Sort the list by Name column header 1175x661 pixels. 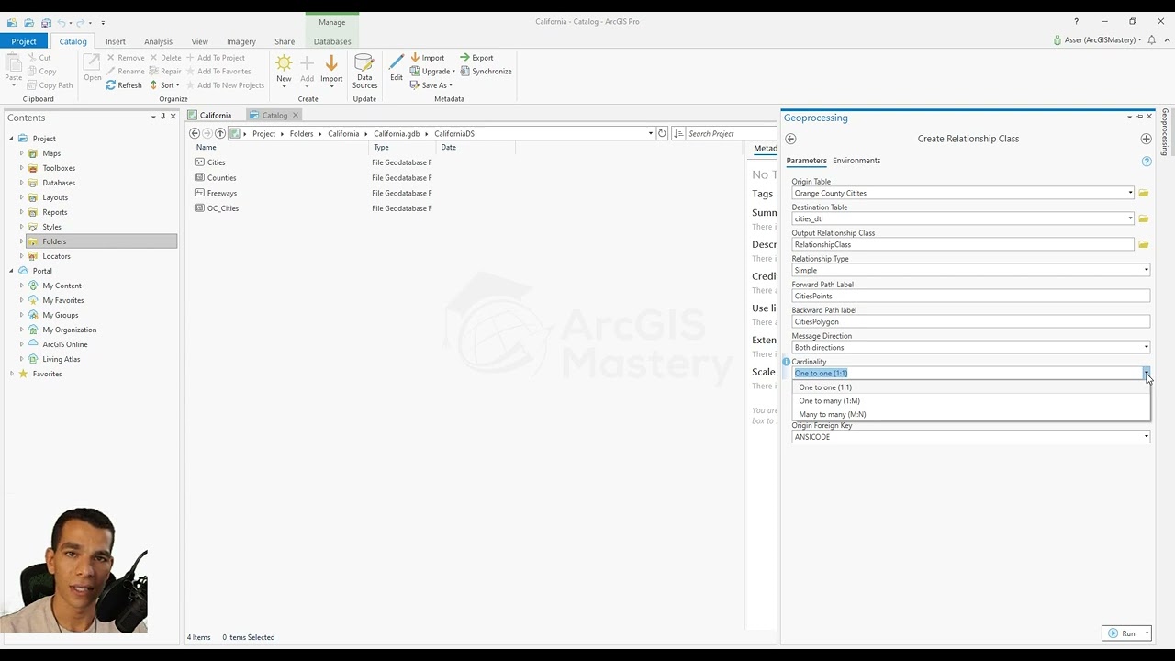[x=207, y=148]
